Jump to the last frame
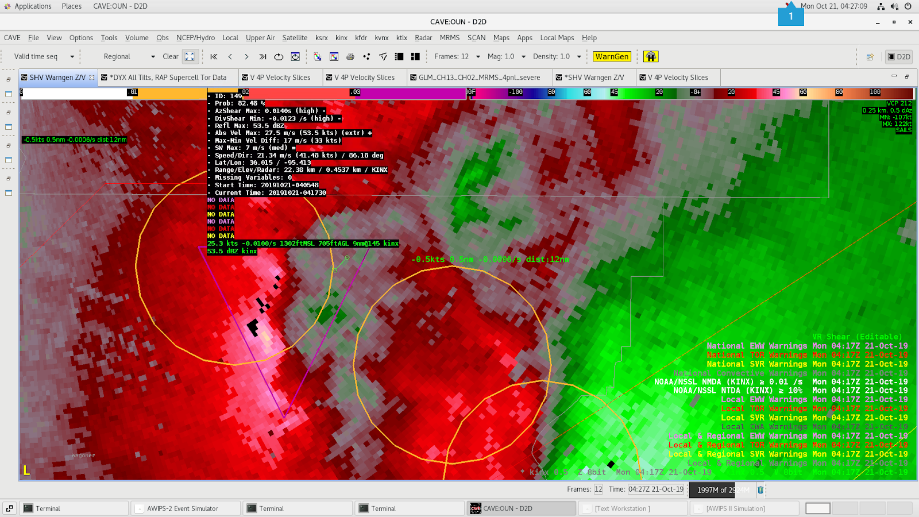 tap(262, 56)
